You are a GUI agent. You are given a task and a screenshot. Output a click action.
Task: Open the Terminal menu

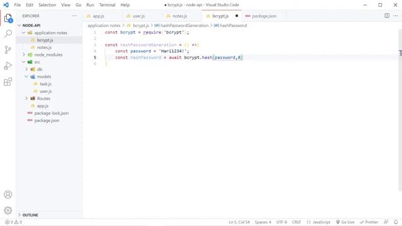[x=107, y=5]
